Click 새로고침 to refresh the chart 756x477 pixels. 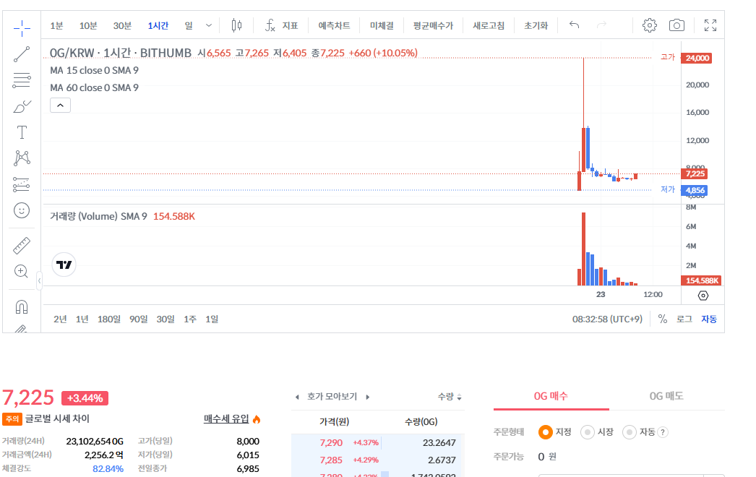tap(489, 25)
